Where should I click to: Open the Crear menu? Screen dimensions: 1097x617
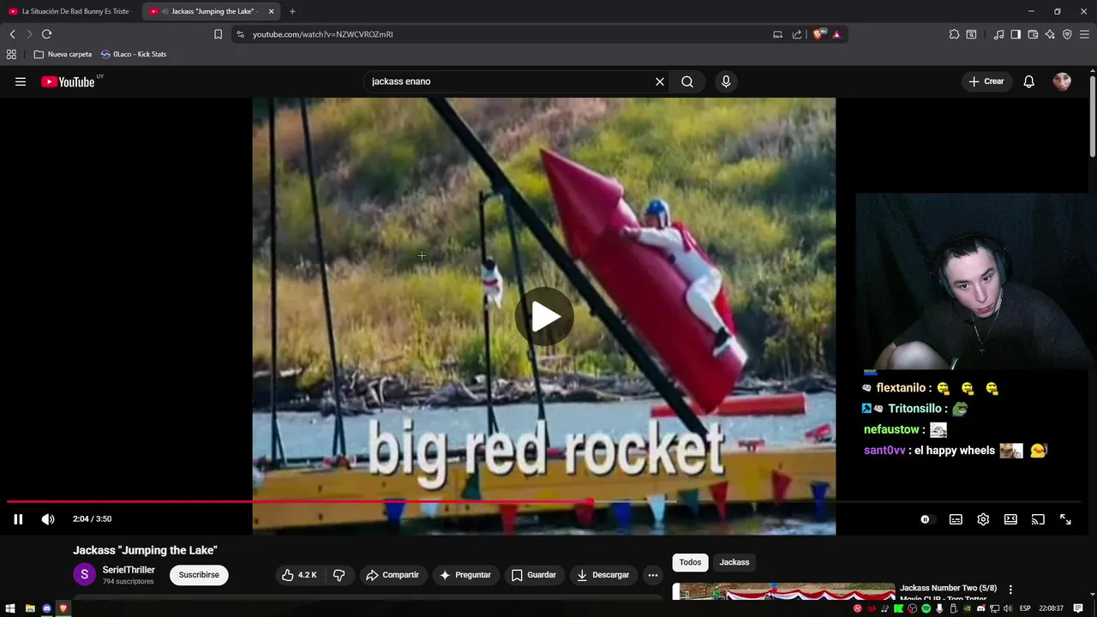[986, 81]
